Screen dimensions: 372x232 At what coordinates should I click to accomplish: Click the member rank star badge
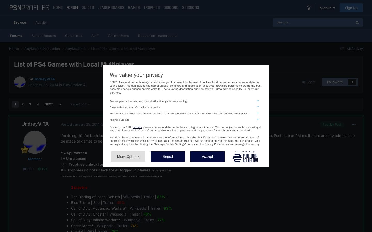(x=25, y=150)
